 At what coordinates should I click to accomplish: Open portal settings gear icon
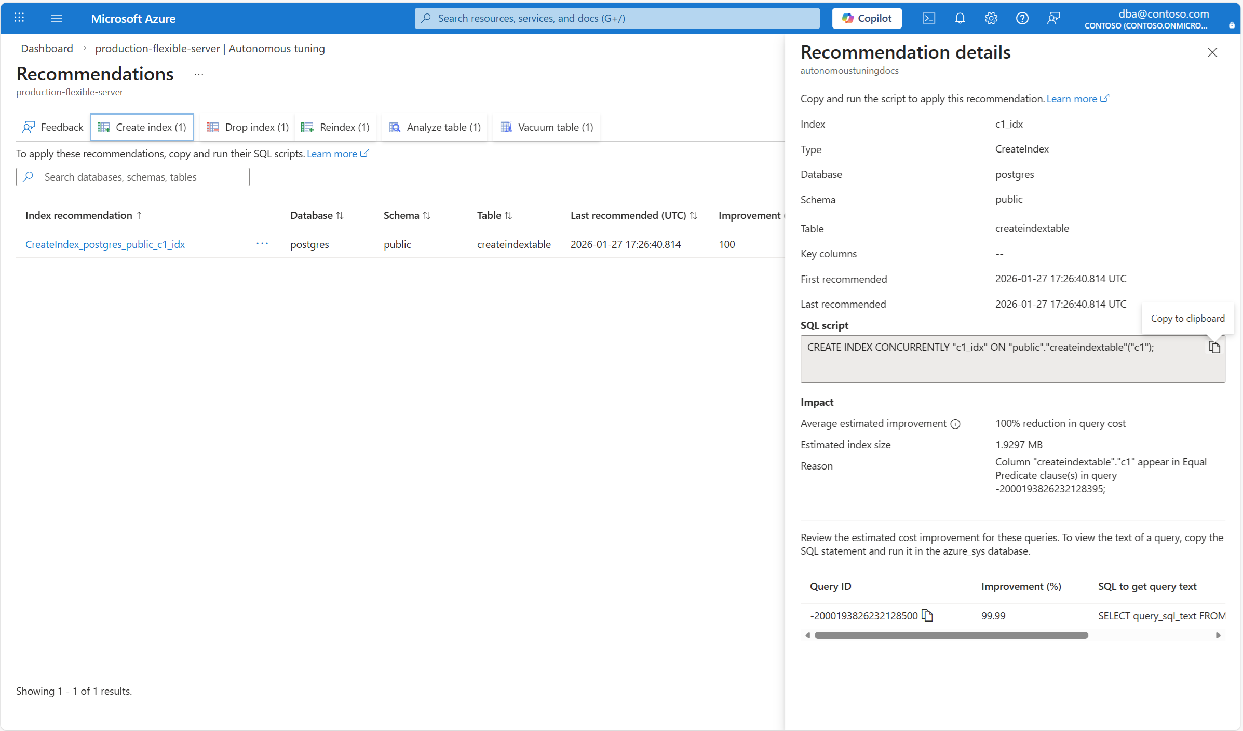click(991, 18)
